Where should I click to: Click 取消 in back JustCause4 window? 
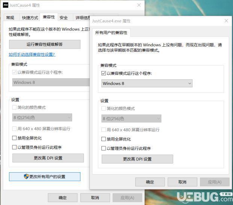tap(95, 197)
